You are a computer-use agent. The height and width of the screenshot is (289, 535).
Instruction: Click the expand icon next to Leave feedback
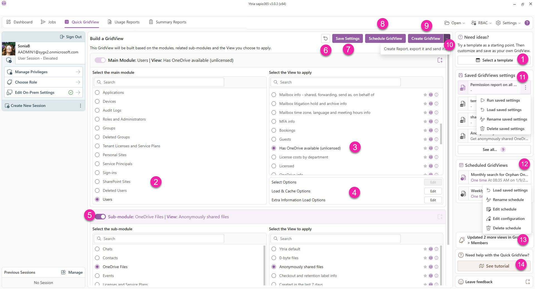pyautogui.click(x=527, y=282)
